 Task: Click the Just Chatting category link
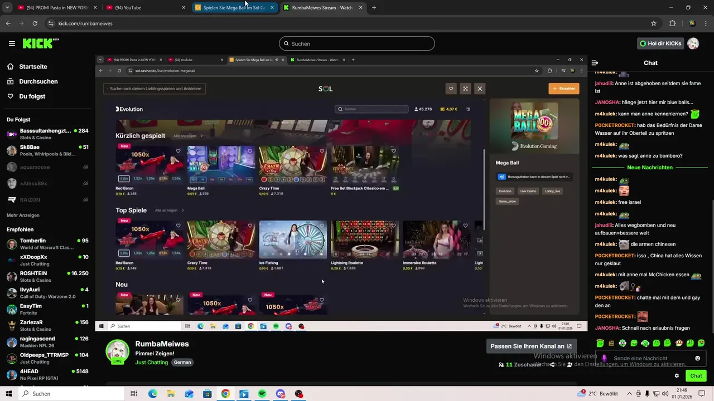(x=152, y=362)
